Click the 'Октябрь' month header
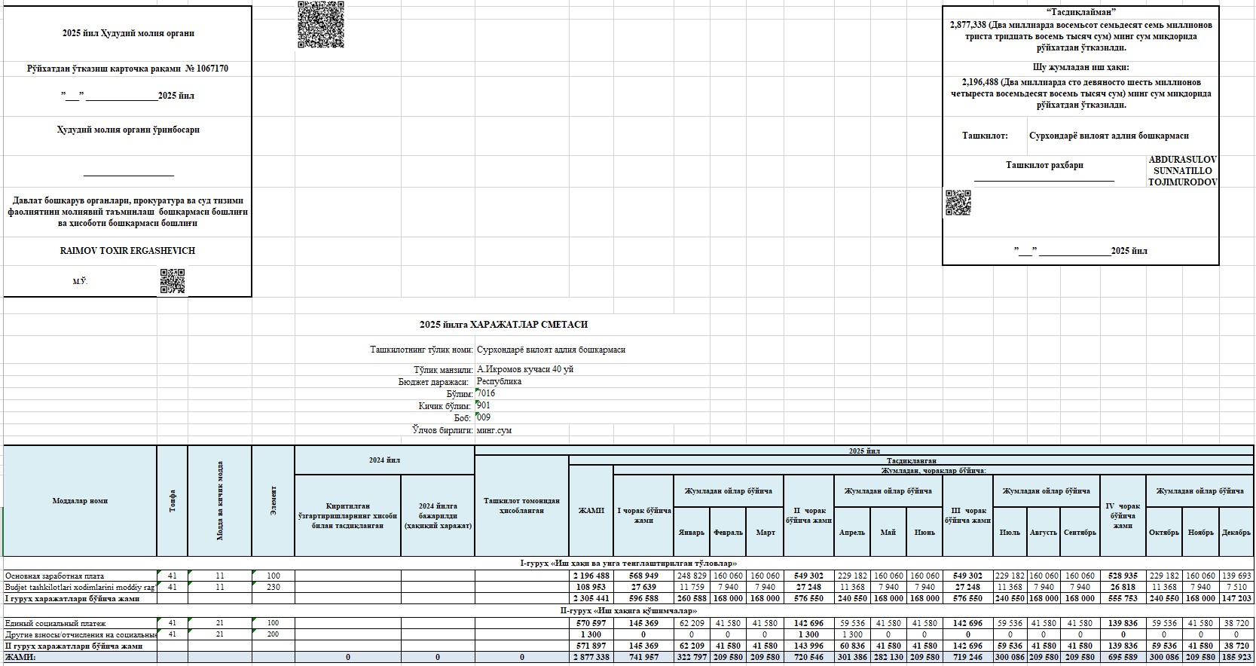The width and height of the screenshot is (1256, 666). 1164,532
